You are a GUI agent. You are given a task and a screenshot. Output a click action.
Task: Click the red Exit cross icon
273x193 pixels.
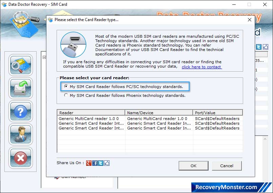click(x=21, y=158)
